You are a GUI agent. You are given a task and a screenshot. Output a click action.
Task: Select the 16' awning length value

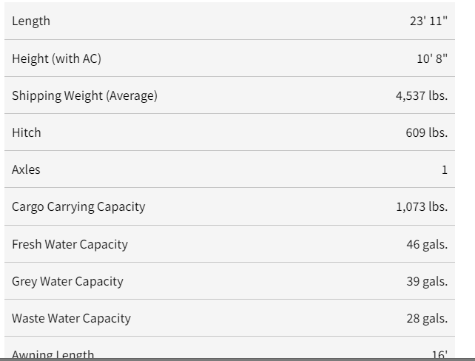coord(439,354)
